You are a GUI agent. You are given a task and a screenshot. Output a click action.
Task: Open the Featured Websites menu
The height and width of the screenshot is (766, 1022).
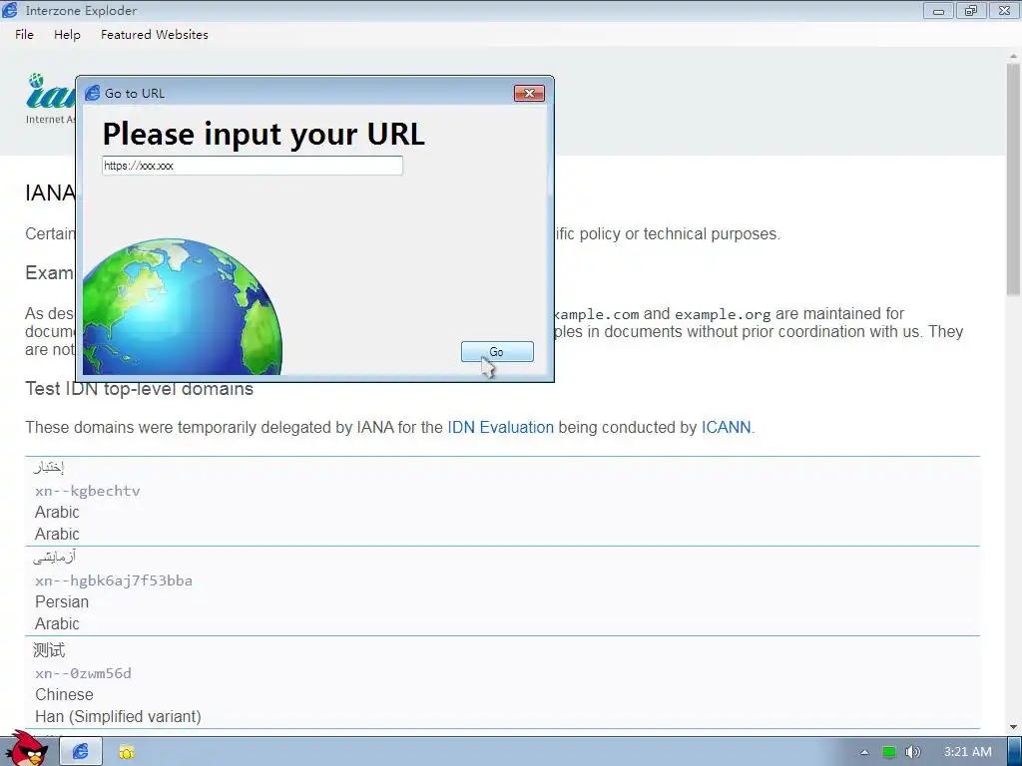[155, 35]
